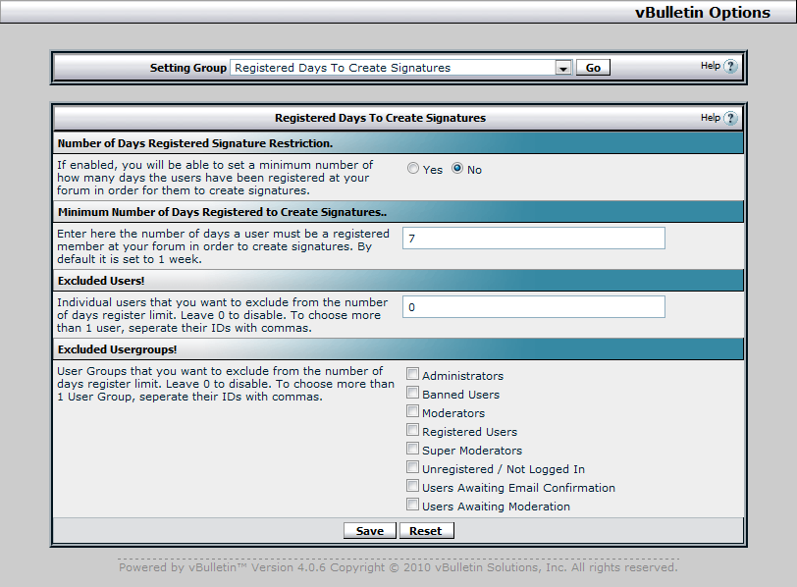Click the Help icon beside Setting Group

730,67
